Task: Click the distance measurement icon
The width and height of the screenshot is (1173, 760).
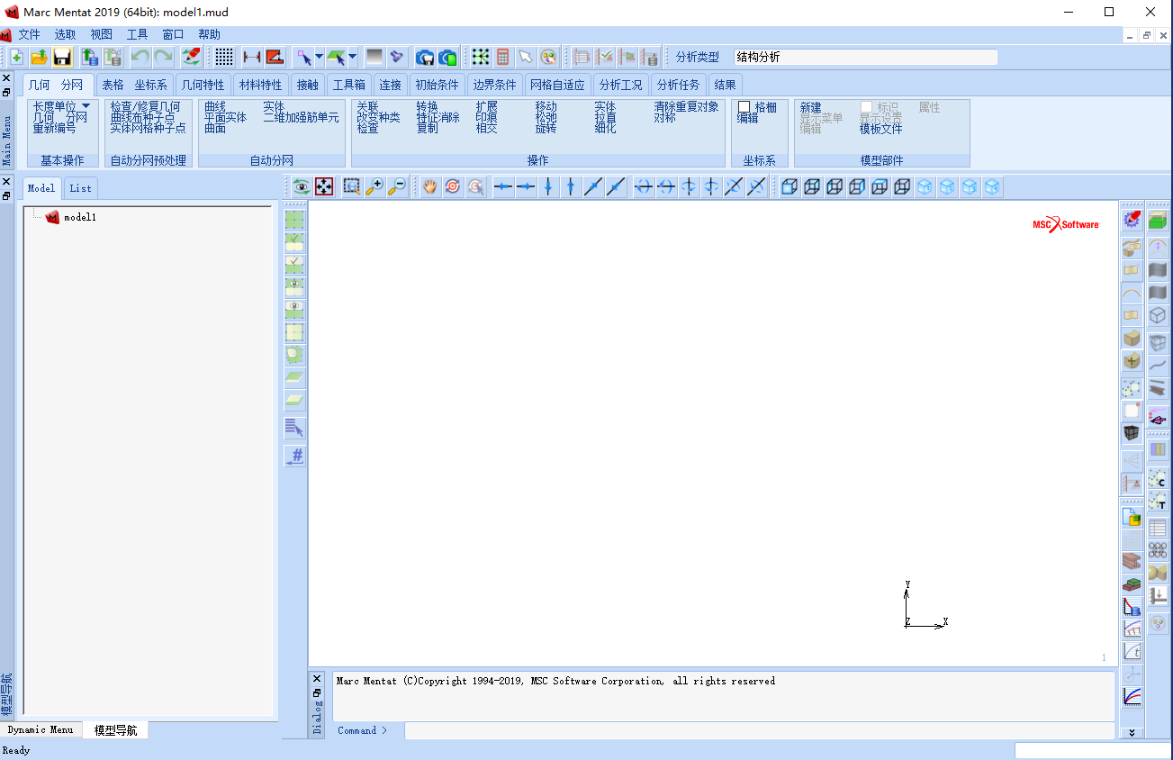Action: point(251,57)
